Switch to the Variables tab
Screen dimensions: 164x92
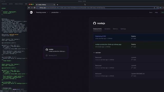coord(107,29)
